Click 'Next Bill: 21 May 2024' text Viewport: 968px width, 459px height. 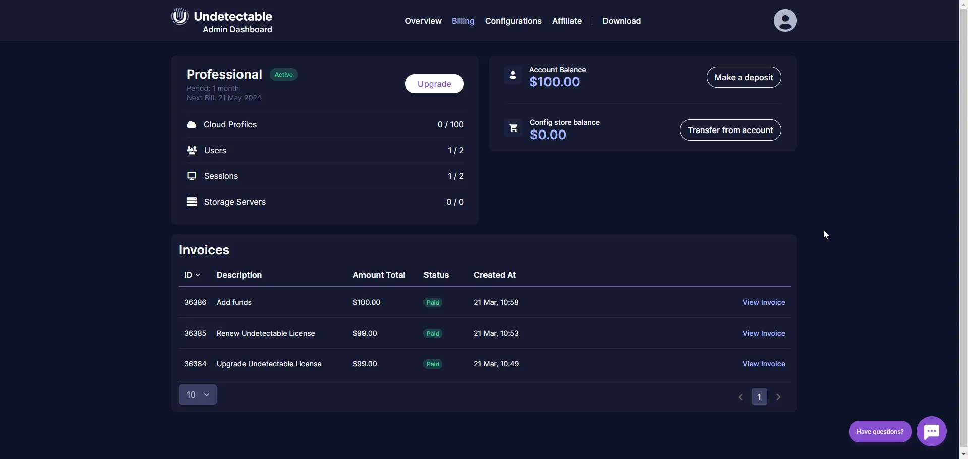coord(224,98)
